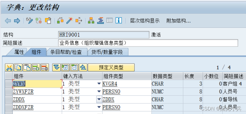Click the expand include icon with plus
This screenshot has width=246, height=114.
(65, 67)
